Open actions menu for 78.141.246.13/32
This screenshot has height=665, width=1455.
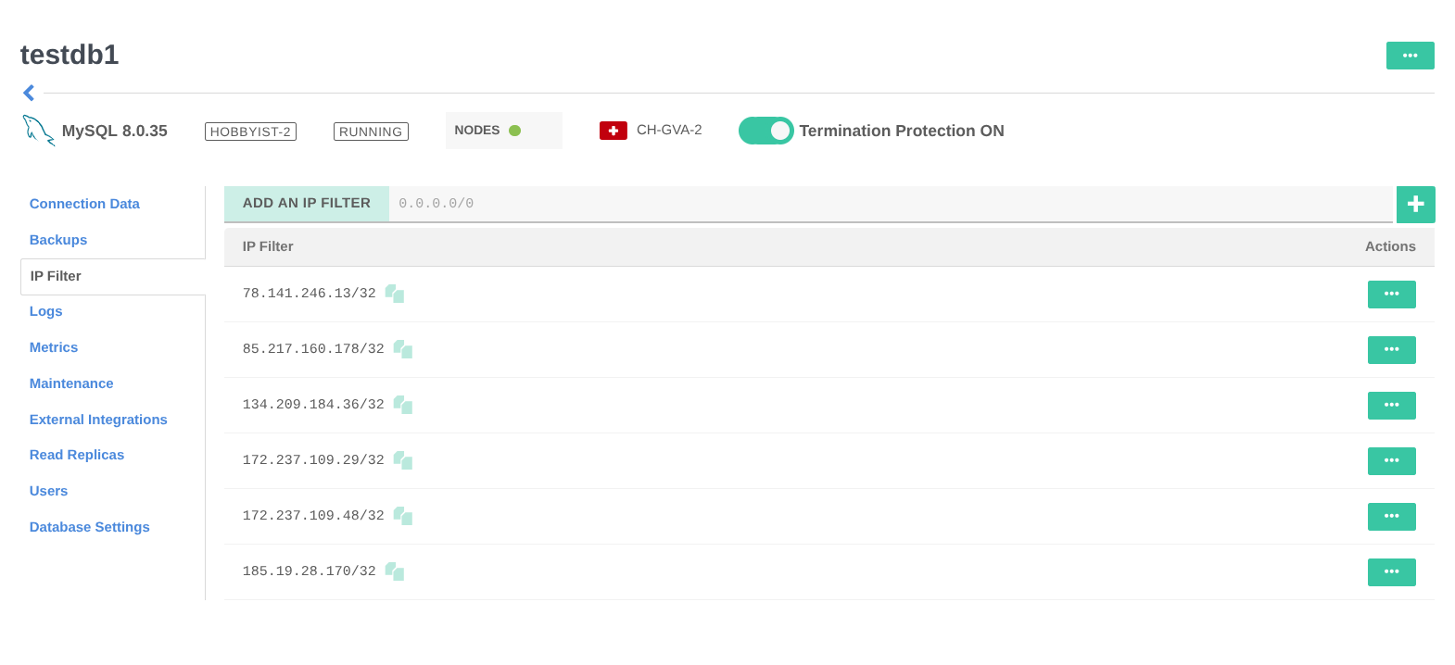pyautogui.click(x=1391, y=295)
